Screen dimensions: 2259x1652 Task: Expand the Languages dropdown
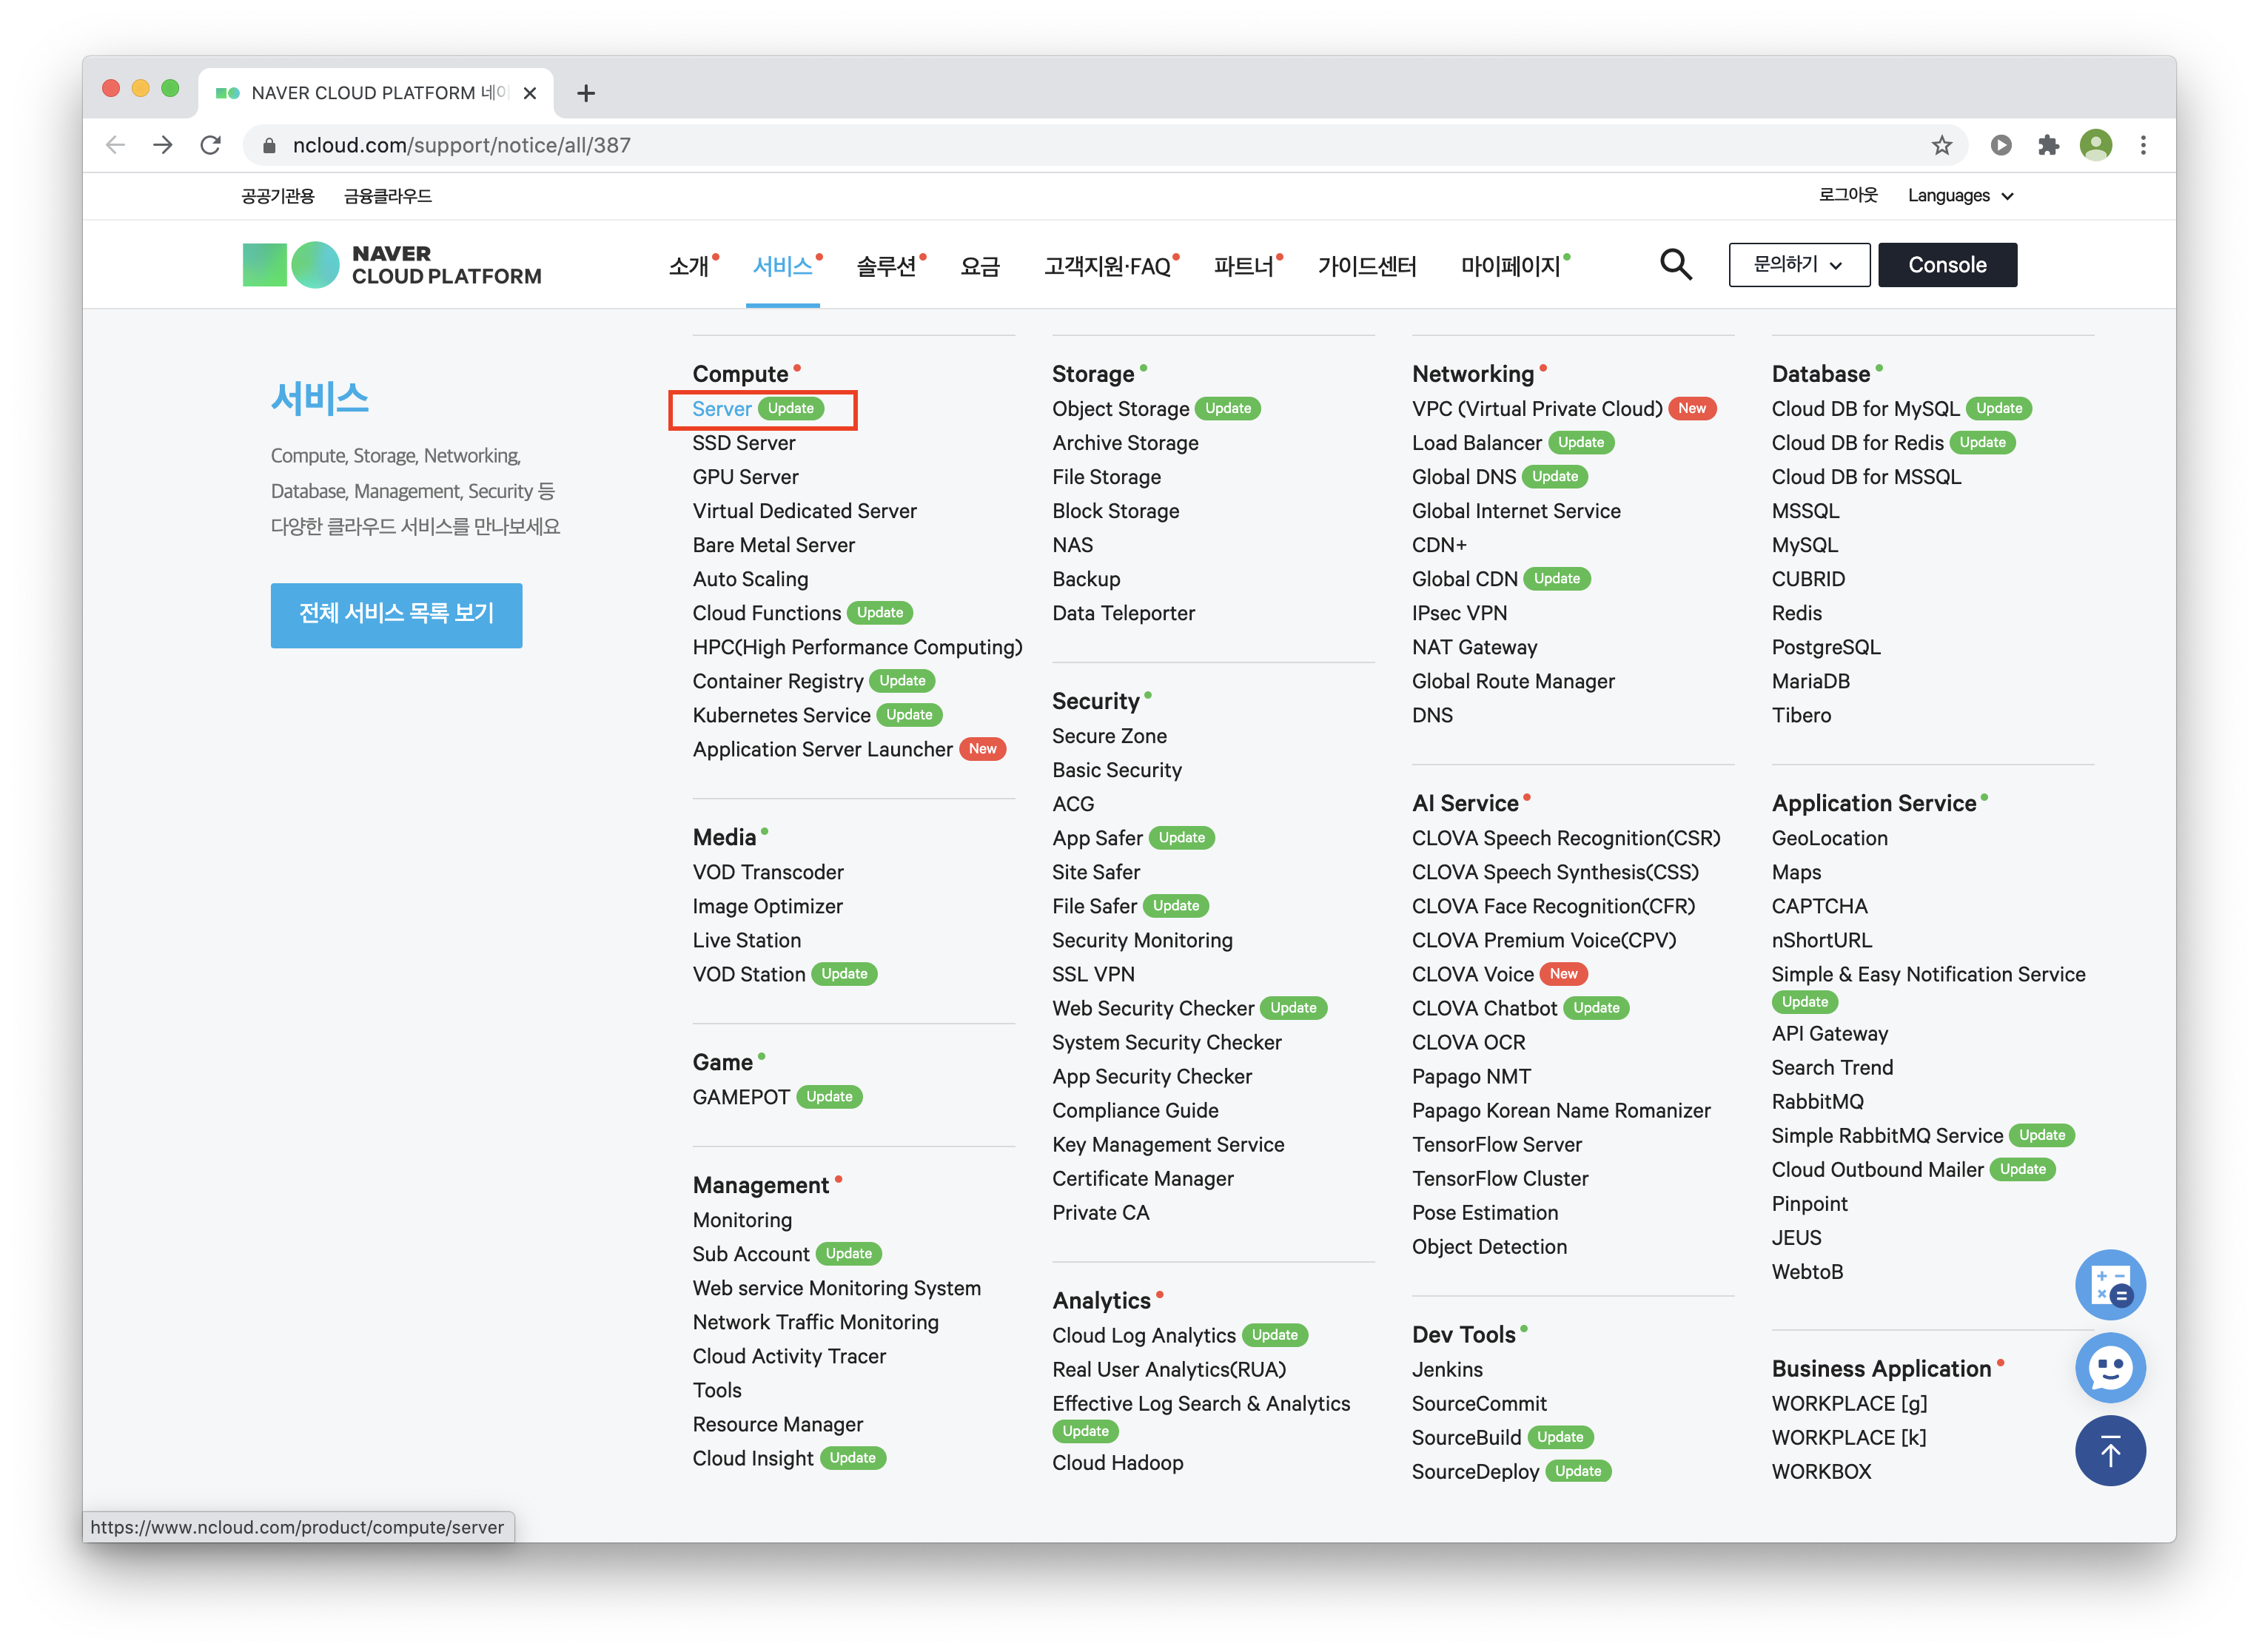1959,196
